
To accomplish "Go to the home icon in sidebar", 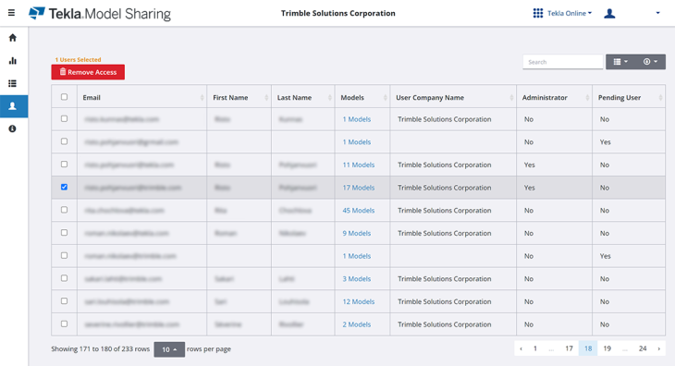I will (x=13, y=38).
